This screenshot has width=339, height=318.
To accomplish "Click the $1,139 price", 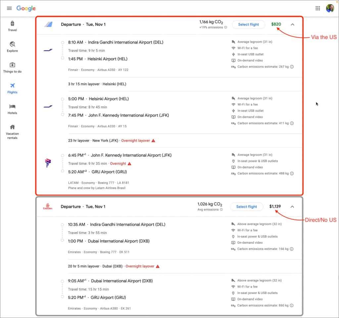I will (275, 206).
